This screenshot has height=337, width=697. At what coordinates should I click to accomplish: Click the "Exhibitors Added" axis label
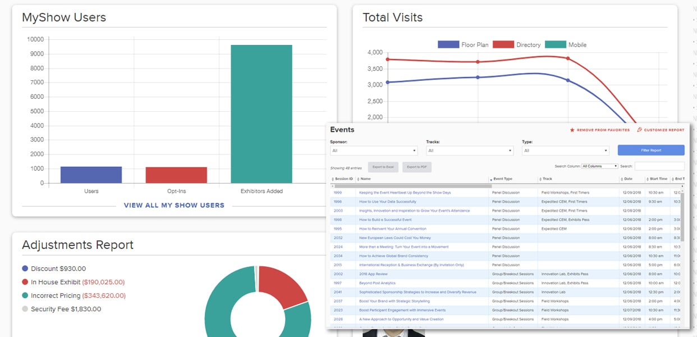[262, 191]
